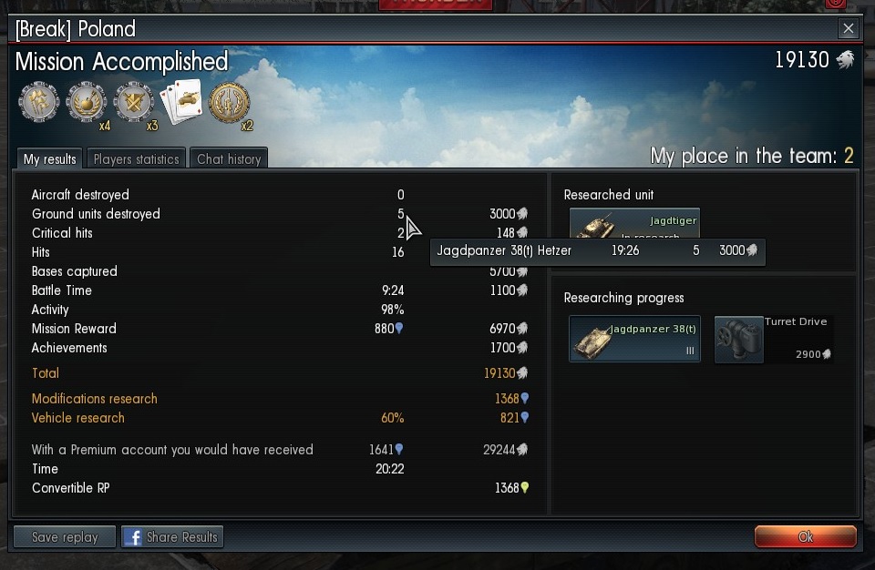Click the red Ok button
875x570 pixels.
point(805,536)
